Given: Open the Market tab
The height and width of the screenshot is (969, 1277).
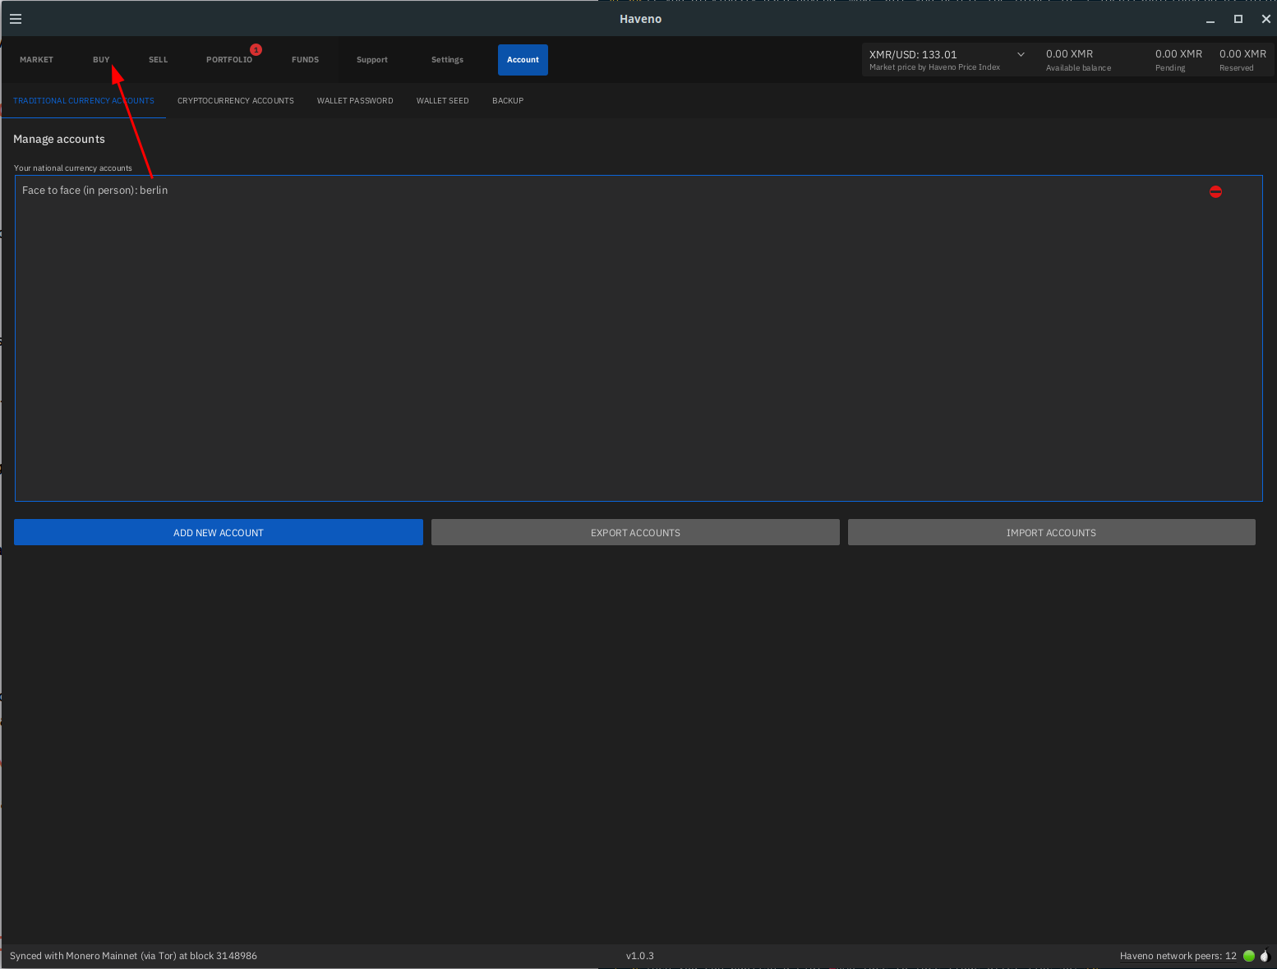Looking at the screenshot, I should pyautogui.click(x=36, y=60).
